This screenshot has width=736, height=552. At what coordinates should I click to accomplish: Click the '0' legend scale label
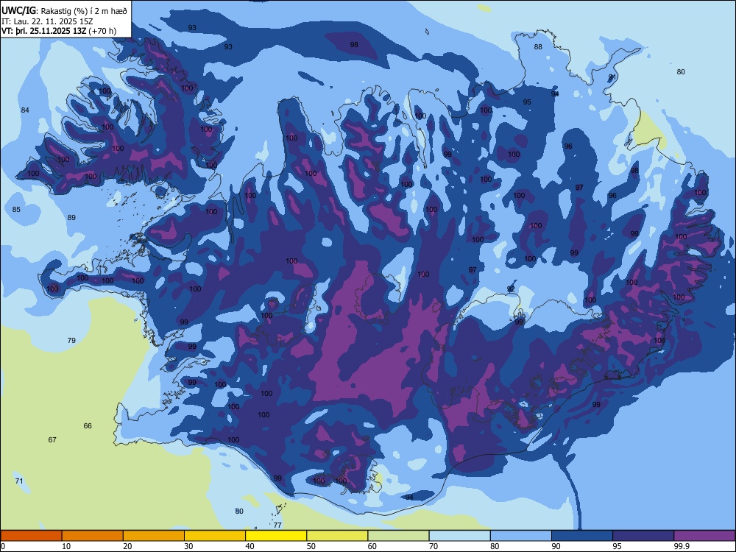click(3, 546)
